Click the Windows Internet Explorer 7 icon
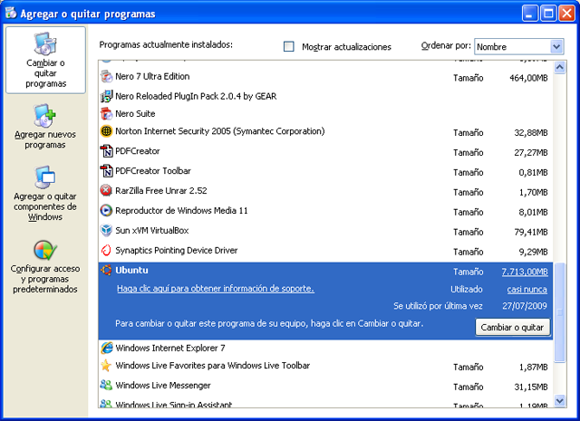580x421 pixels. pyautogui.click(x=107, y=348)
